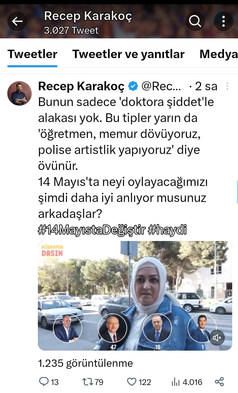Open the profile search icon
This screenshot has width=238, height=393.
coord(195,21)
